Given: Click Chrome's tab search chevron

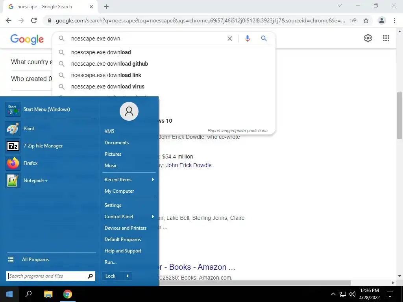Looking at the screenshot, I should pos(340,6).
